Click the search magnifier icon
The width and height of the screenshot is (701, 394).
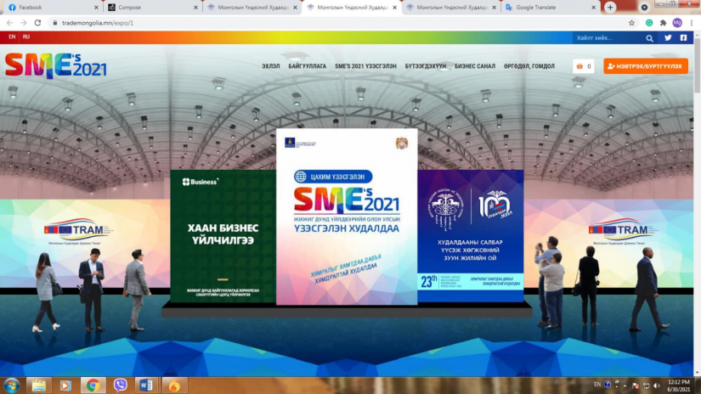(x=649, y=38)
